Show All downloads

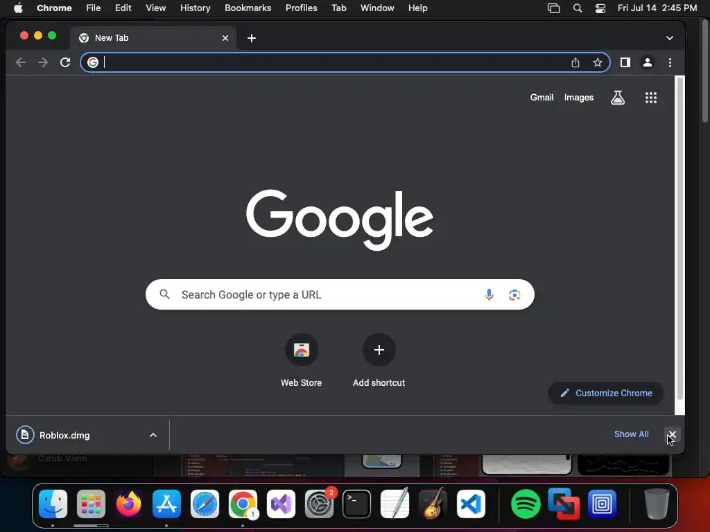click(631, 434)
